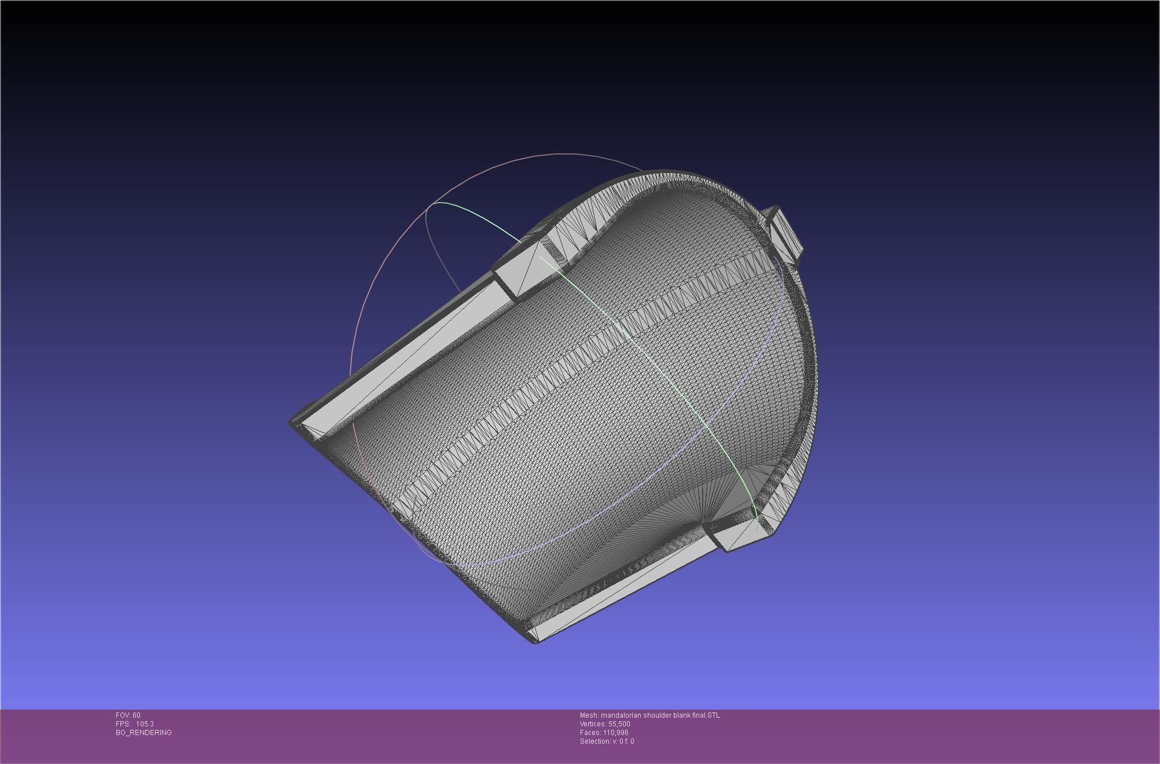Select the Selection: v: 0 f: 0 text
The image size is (1160, 764).
(x=607, y=741)
